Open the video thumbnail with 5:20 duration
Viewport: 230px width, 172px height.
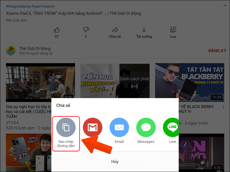pyautogui.click(x=202, y=153)
